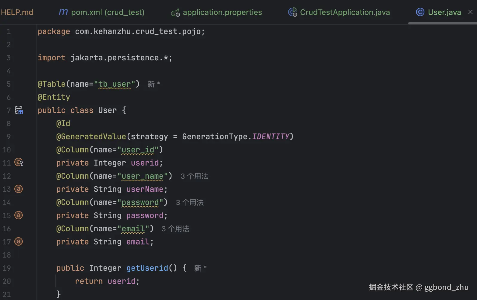Click line number 18 in the gutter
477x300 pixels.
click(7, 255)
